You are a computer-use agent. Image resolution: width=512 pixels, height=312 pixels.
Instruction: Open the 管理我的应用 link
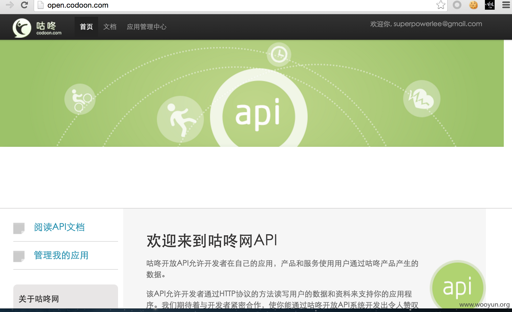61,255
